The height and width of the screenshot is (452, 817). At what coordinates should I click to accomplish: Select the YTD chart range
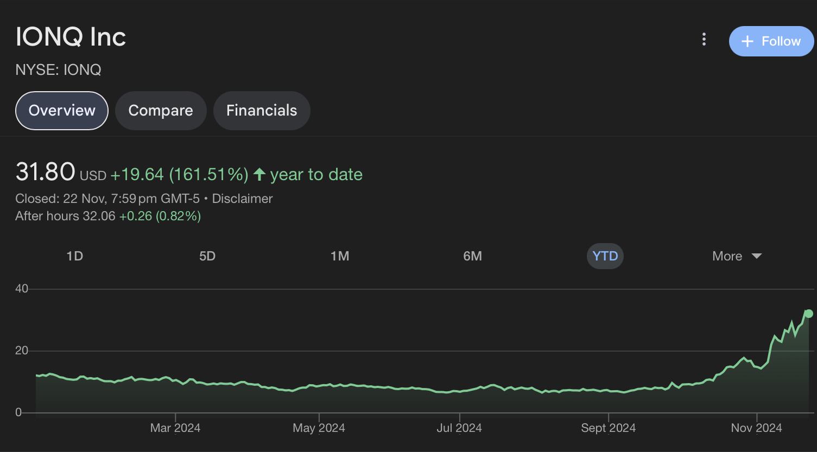click(605, 256)
